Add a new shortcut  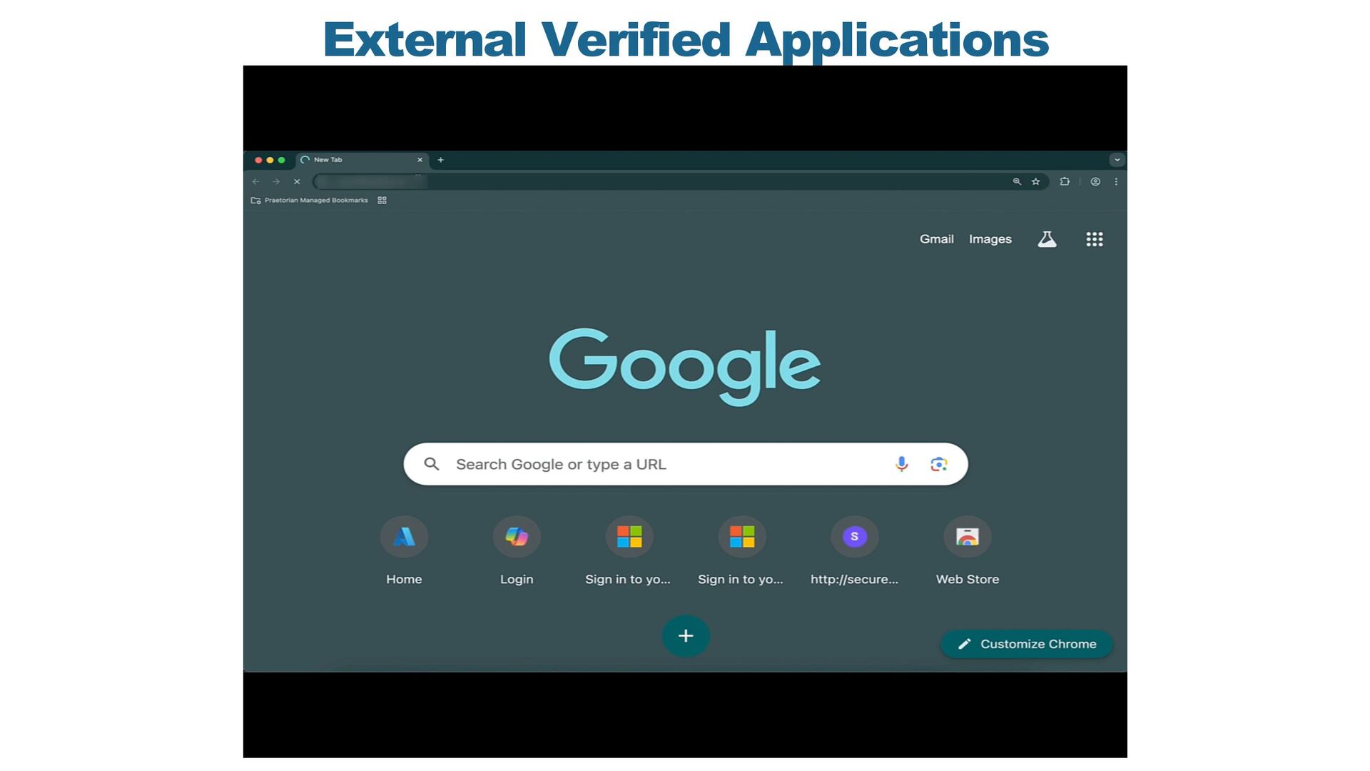[686, 635]
